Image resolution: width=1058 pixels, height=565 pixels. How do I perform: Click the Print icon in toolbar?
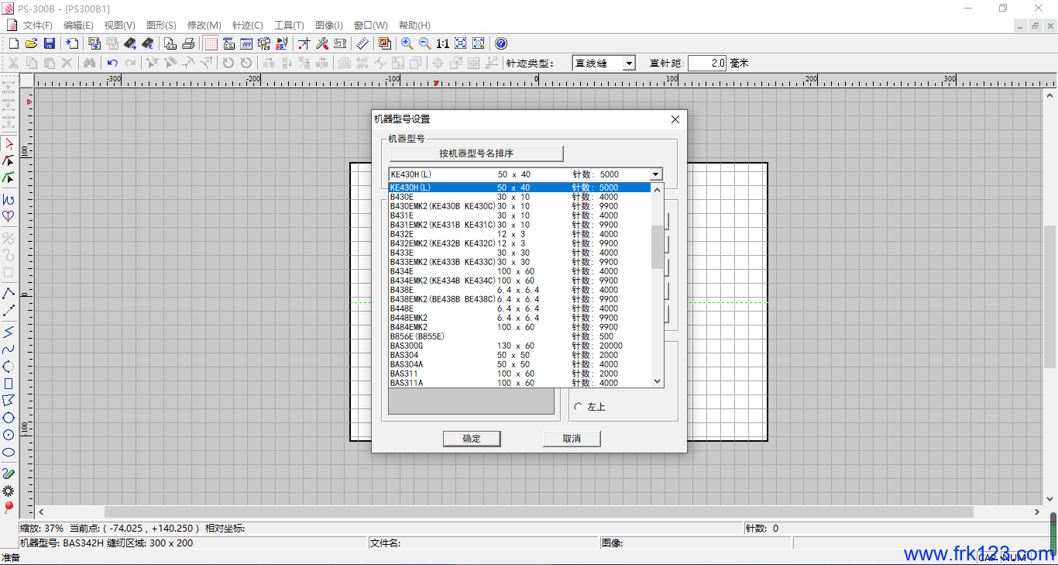[188, 44]
